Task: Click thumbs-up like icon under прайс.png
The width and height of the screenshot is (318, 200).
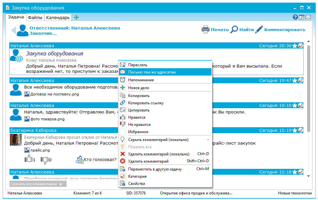Action: click(x=28, y=160)
